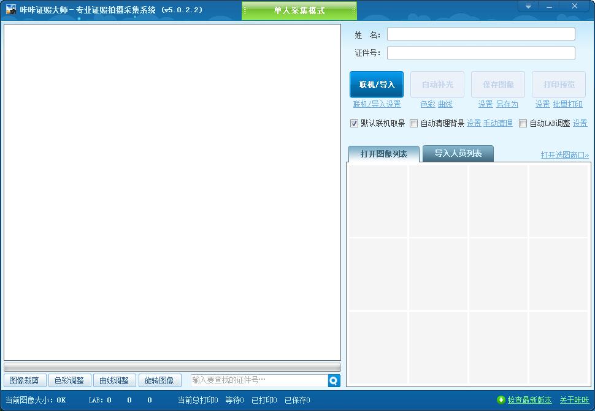The width and height of the screenshot is (595, 411).
Task: Enable 自动LAB调整 checkbox
Action: pyautogui.click(x=523, y=124)
